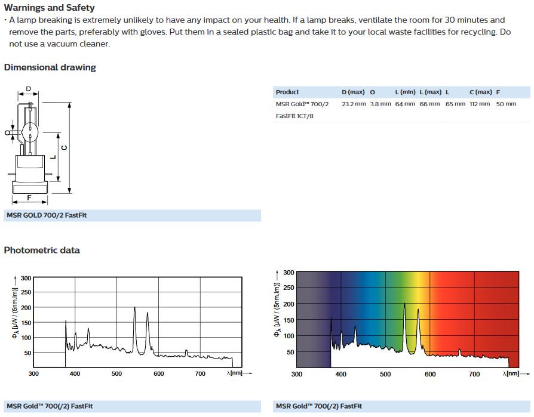Image resolution: width=534 pixels, height=417 pixels.
Task: Click the 'FastFit 1CT/8' product text
Action: coord(294,116)
